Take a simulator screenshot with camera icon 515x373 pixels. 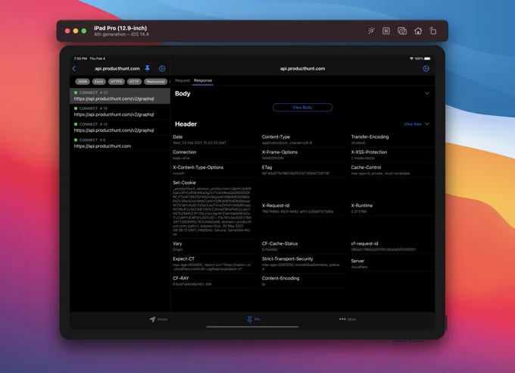pos(402,31)
